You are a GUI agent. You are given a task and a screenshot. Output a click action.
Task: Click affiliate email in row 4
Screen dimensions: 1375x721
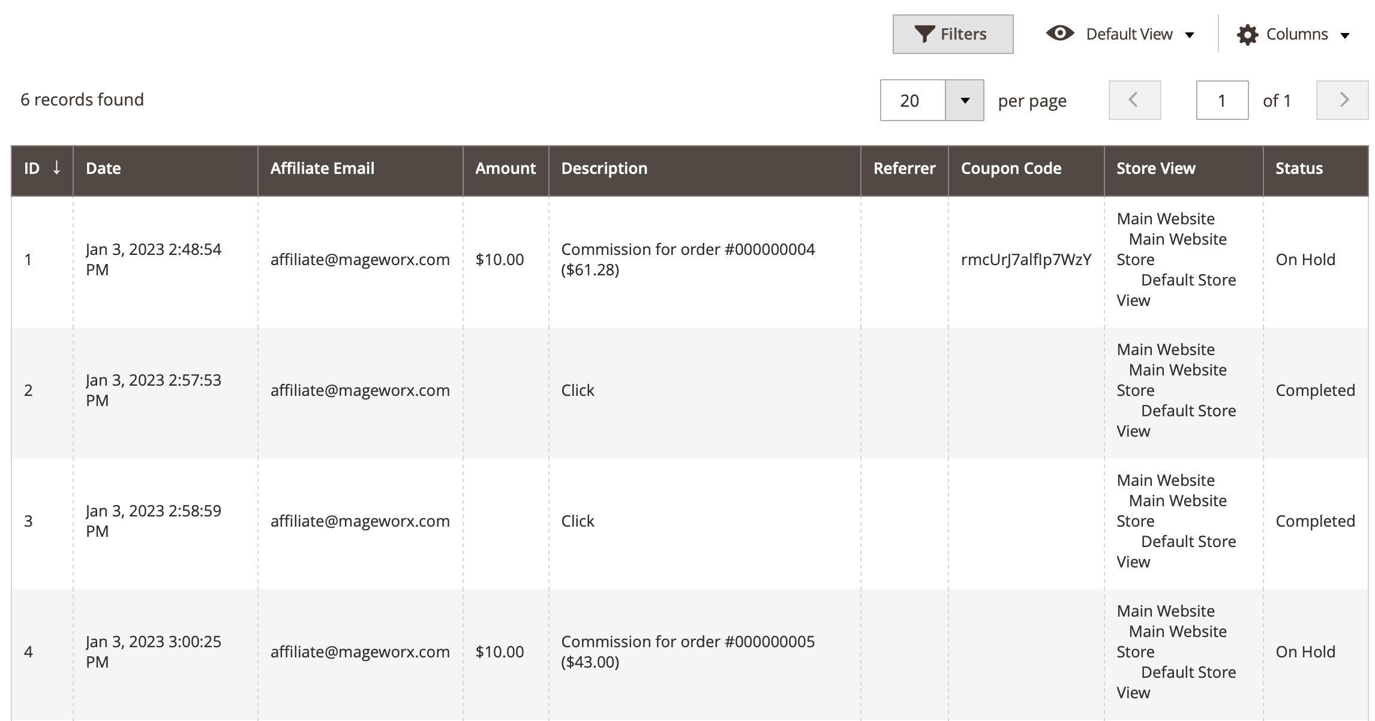pos(360,652)
